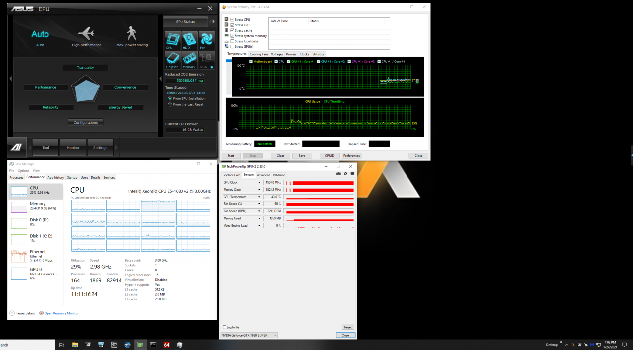The image size is (633, 350).
Task: Select the Memory module icon in EPU
Action: 189,60
